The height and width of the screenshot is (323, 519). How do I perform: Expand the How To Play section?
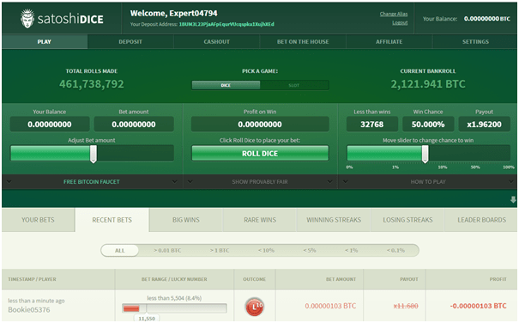click(428, 182)
